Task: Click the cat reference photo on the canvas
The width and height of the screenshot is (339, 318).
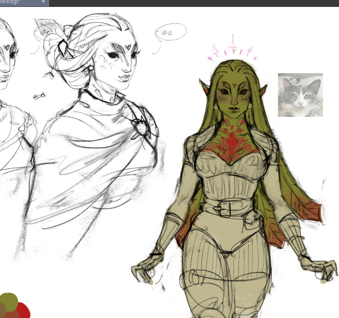Action: tap(300, 95)
